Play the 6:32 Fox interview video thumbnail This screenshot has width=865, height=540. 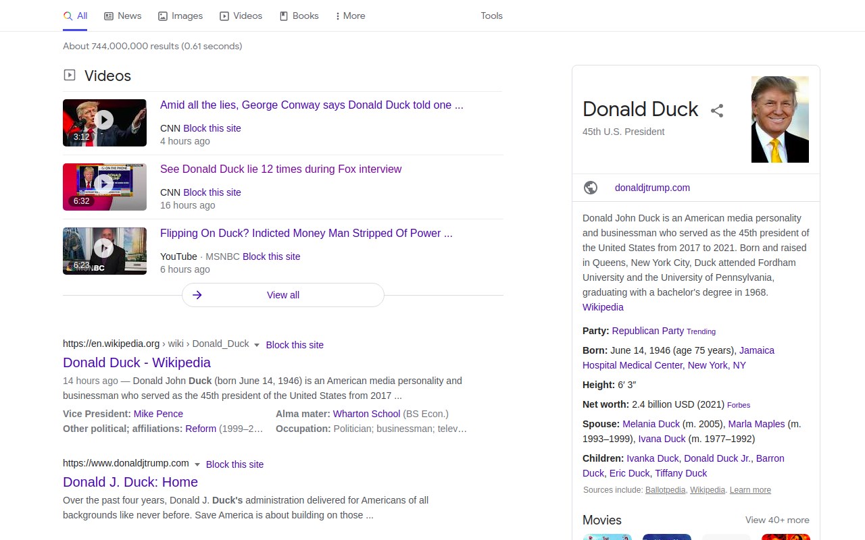(104, 186)
